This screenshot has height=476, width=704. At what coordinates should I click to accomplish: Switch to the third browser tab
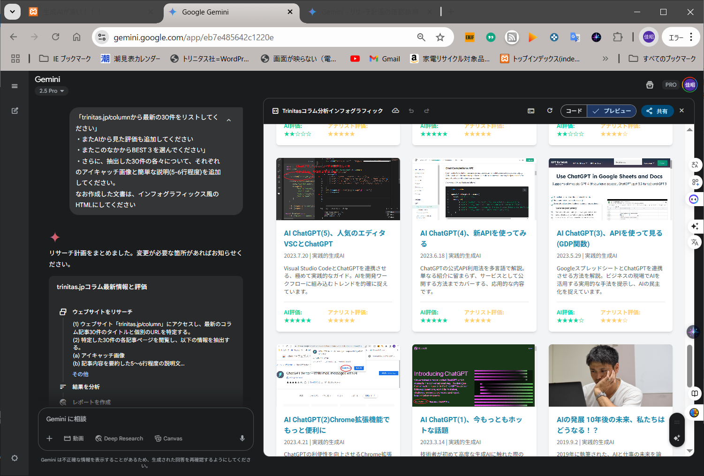[371, 12]
